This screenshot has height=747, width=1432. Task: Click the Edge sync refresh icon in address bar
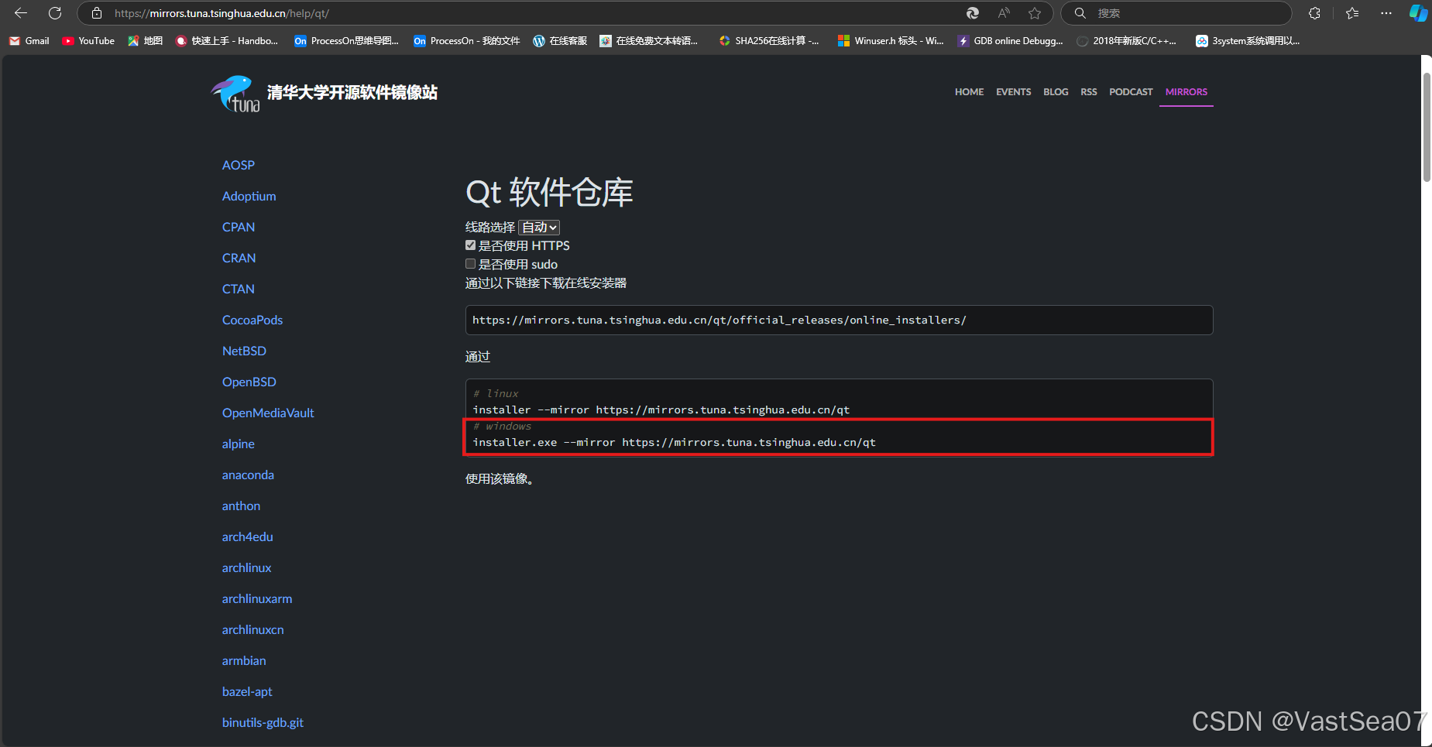click(973, 13)
